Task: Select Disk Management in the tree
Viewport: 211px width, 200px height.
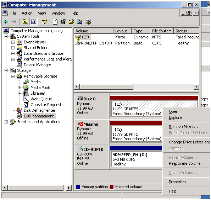Action: tap(39, 116)
